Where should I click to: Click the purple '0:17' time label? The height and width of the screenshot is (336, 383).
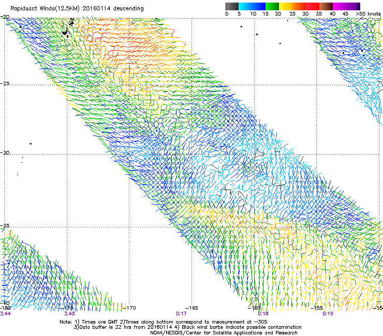click(181, 314)
